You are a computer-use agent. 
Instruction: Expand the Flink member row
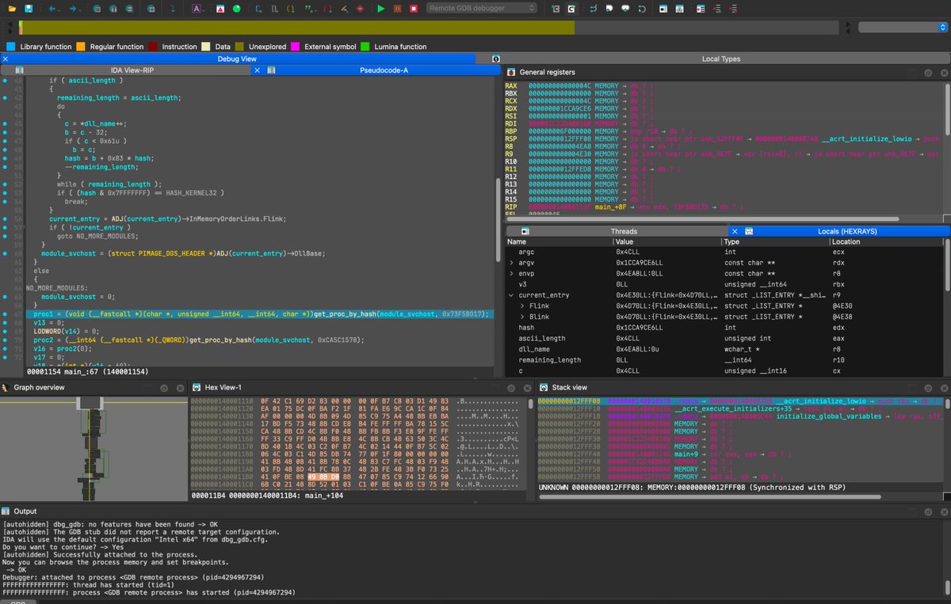coord(521,306)
